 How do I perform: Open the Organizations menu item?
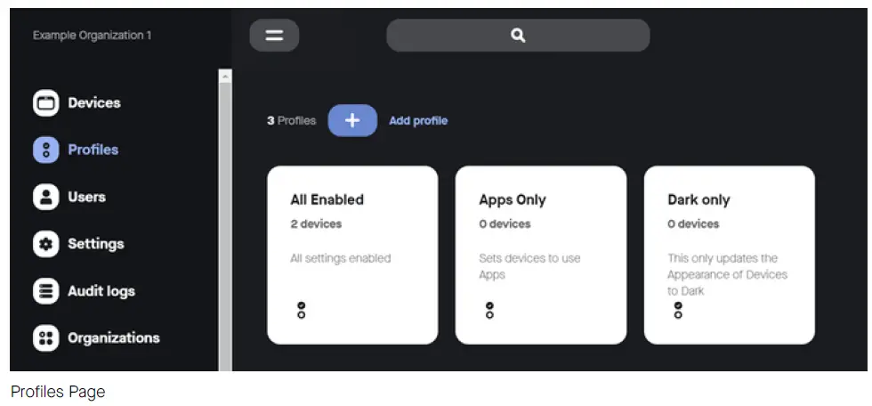[x=113, y=338]
